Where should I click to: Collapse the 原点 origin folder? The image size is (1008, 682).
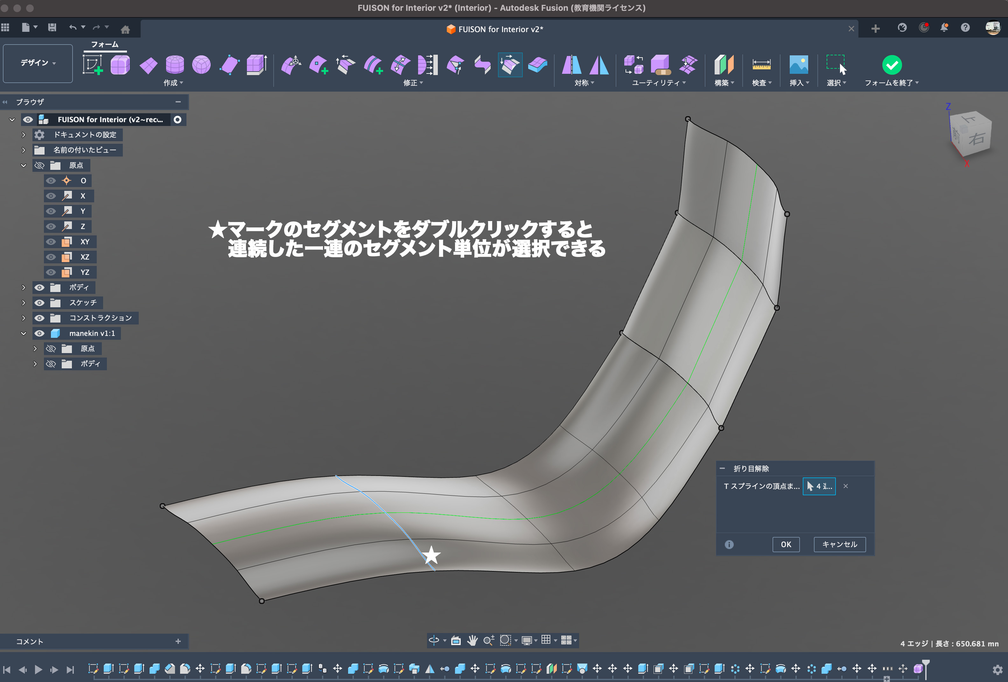coord(24,166)
